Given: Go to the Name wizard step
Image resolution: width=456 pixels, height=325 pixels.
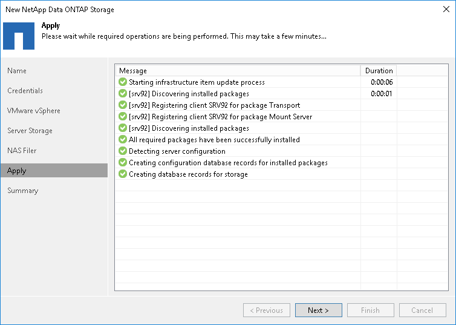Looking at the screenshot, I should 17,71.
